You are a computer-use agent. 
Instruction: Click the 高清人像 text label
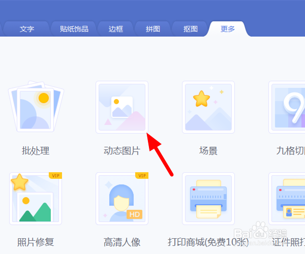(x=122, y=242)
